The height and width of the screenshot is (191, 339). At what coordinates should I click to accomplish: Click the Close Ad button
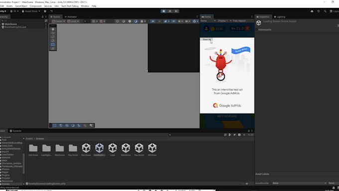pyautogui.click(x=206, y=39)
